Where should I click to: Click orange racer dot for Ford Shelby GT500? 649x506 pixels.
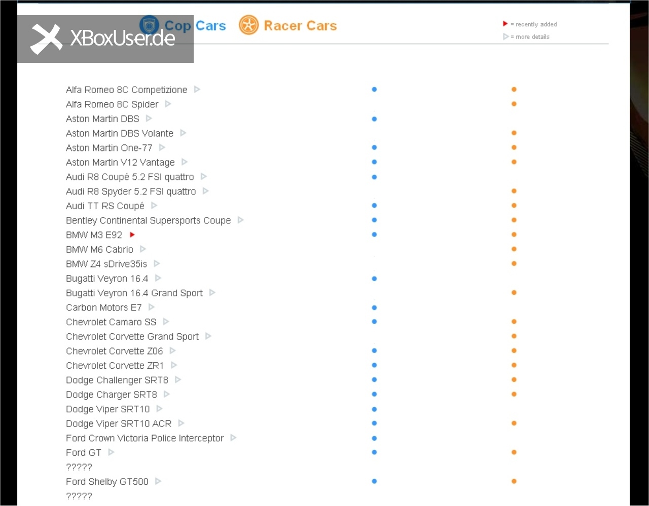coord(514,481)
